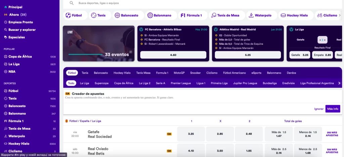344x157 pixels.
Task: Click the Fútbol icon in Deportes sidebar
Action: (6, 91)
